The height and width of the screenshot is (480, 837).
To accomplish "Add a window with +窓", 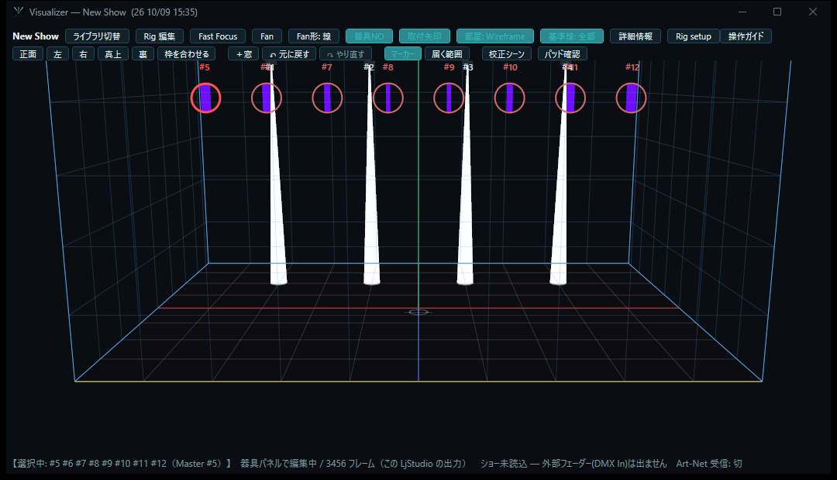I will (243, 54).
